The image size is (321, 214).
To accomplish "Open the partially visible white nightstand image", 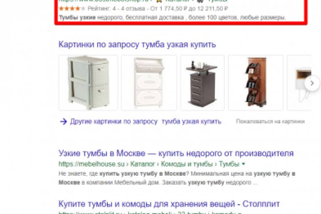I will pyautogui.click(x=299, y=83).
